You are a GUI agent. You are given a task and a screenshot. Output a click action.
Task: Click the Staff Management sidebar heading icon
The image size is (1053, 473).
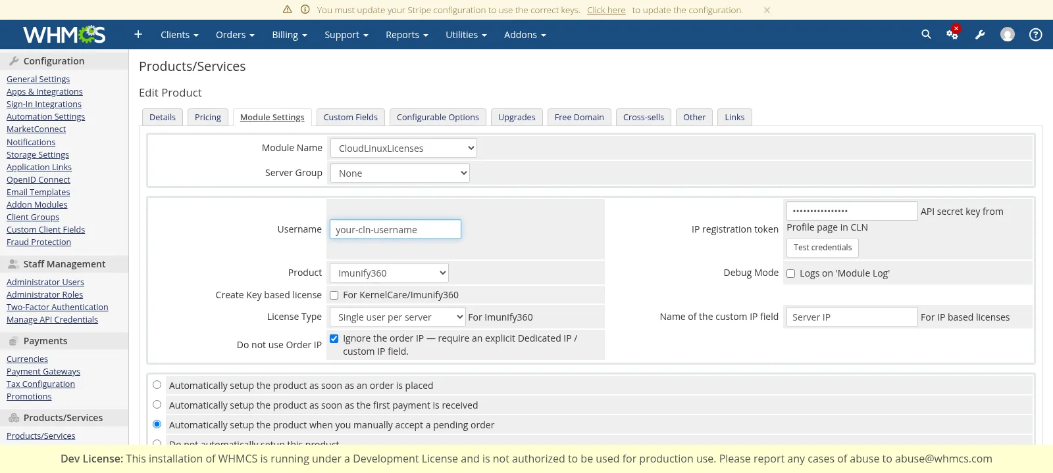[x=13, y=263]
